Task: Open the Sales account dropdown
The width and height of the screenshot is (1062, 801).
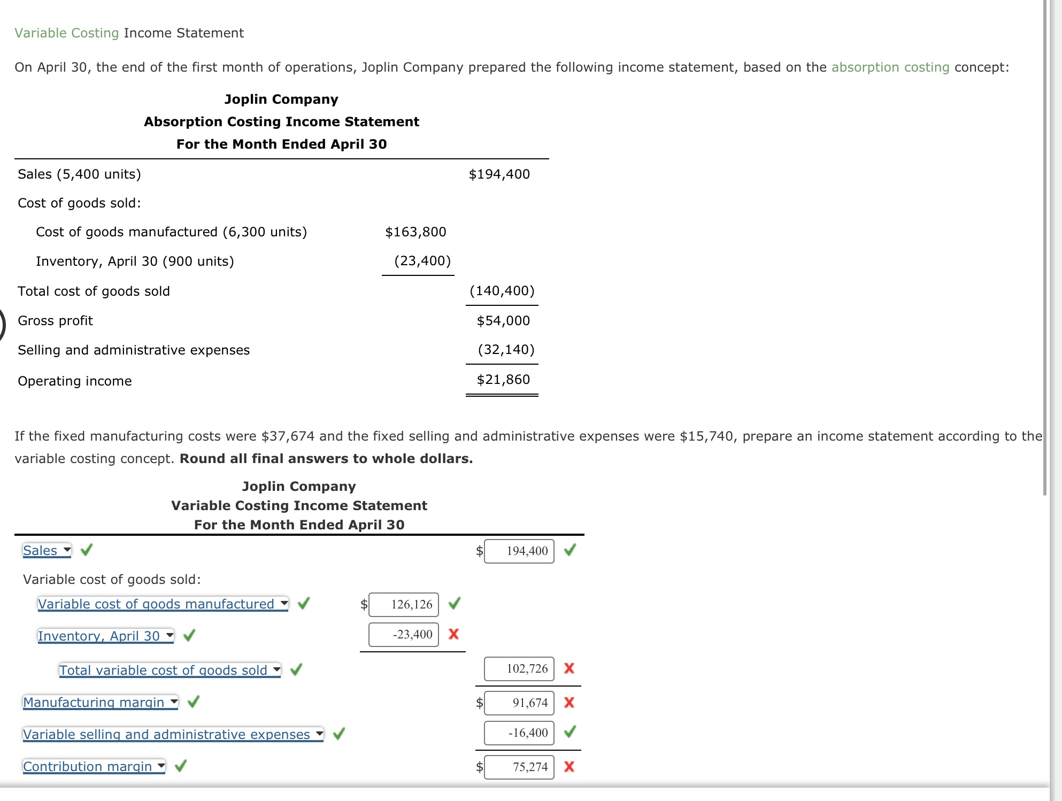Action: tap(47, 550)
